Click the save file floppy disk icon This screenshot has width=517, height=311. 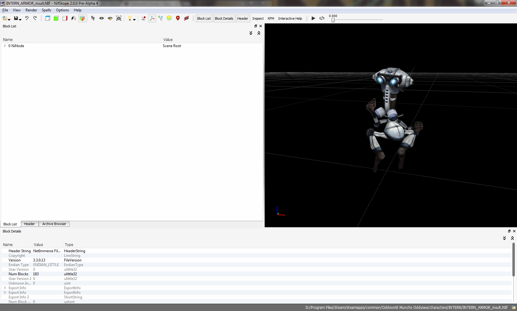(16, 18)
